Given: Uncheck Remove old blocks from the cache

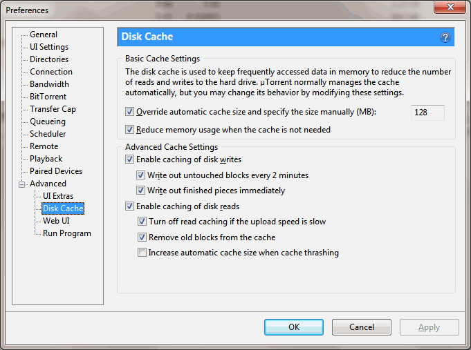Looking at the screenshot, I should pos(142,237).
